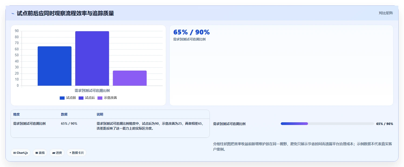Select the 进度 tag chip
The width and height of the screenshot is (404, 167).
pyautogui.click(x=57, y=153)
